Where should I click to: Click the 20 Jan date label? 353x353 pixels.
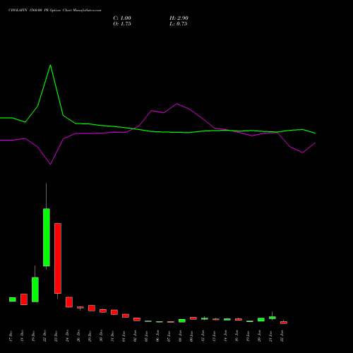[x=259, y=336]
